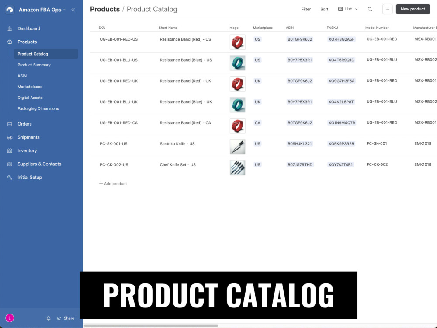Click the ASIN tag B07JG7RTHD

click(x=300, y=165)
